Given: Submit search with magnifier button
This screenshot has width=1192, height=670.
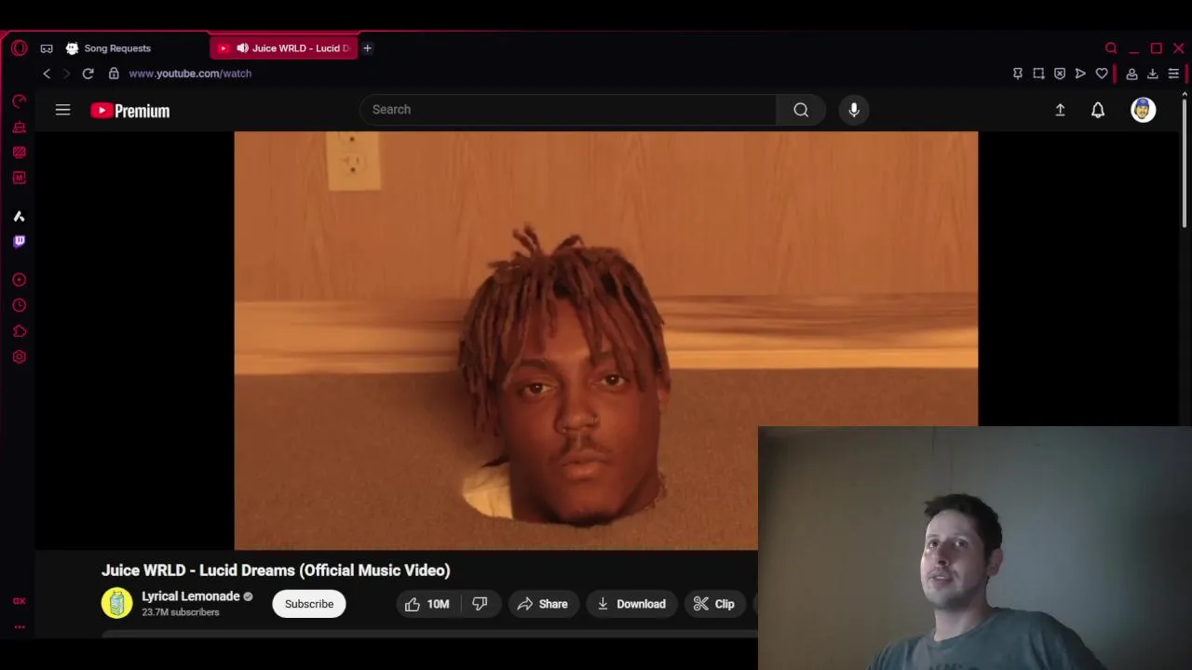Looking at the screenshot, I should [801, 110].
